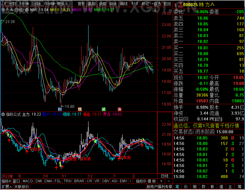The width and height of the screenshot is (245, 190).
Task: Zoom out the chart with the − button
Action: (x=169, y=181)
